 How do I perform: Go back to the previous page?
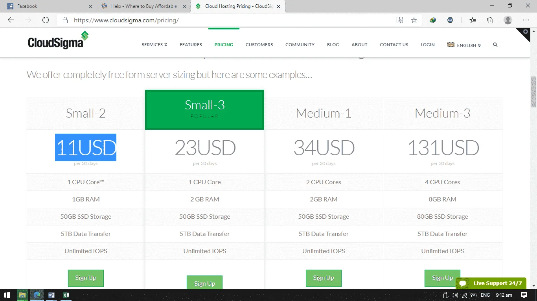11,20
